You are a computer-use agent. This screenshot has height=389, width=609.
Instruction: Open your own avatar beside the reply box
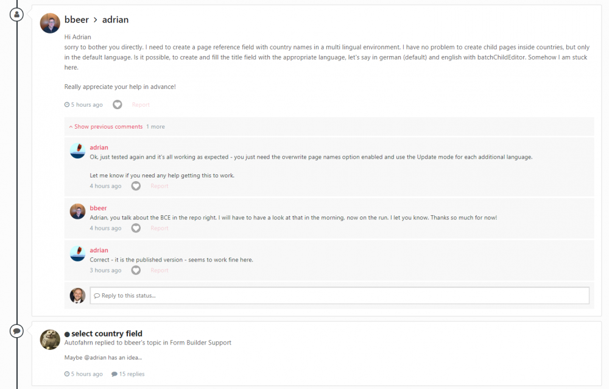click(77, 296)
